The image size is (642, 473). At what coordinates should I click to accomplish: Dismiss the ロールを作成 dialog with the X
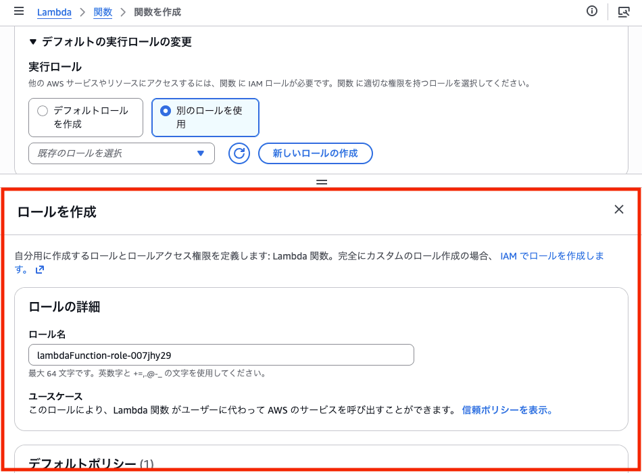pos(618,209)
